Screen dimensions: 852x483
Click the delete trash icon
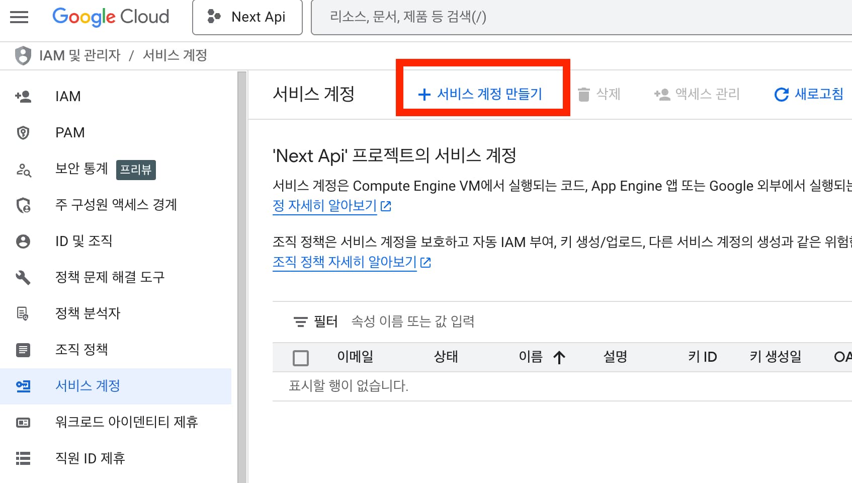pyautogui.click(x=584, y=94)
